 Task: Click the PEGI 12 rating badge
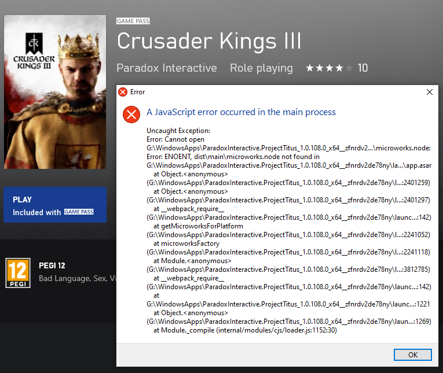click(18, 273)
